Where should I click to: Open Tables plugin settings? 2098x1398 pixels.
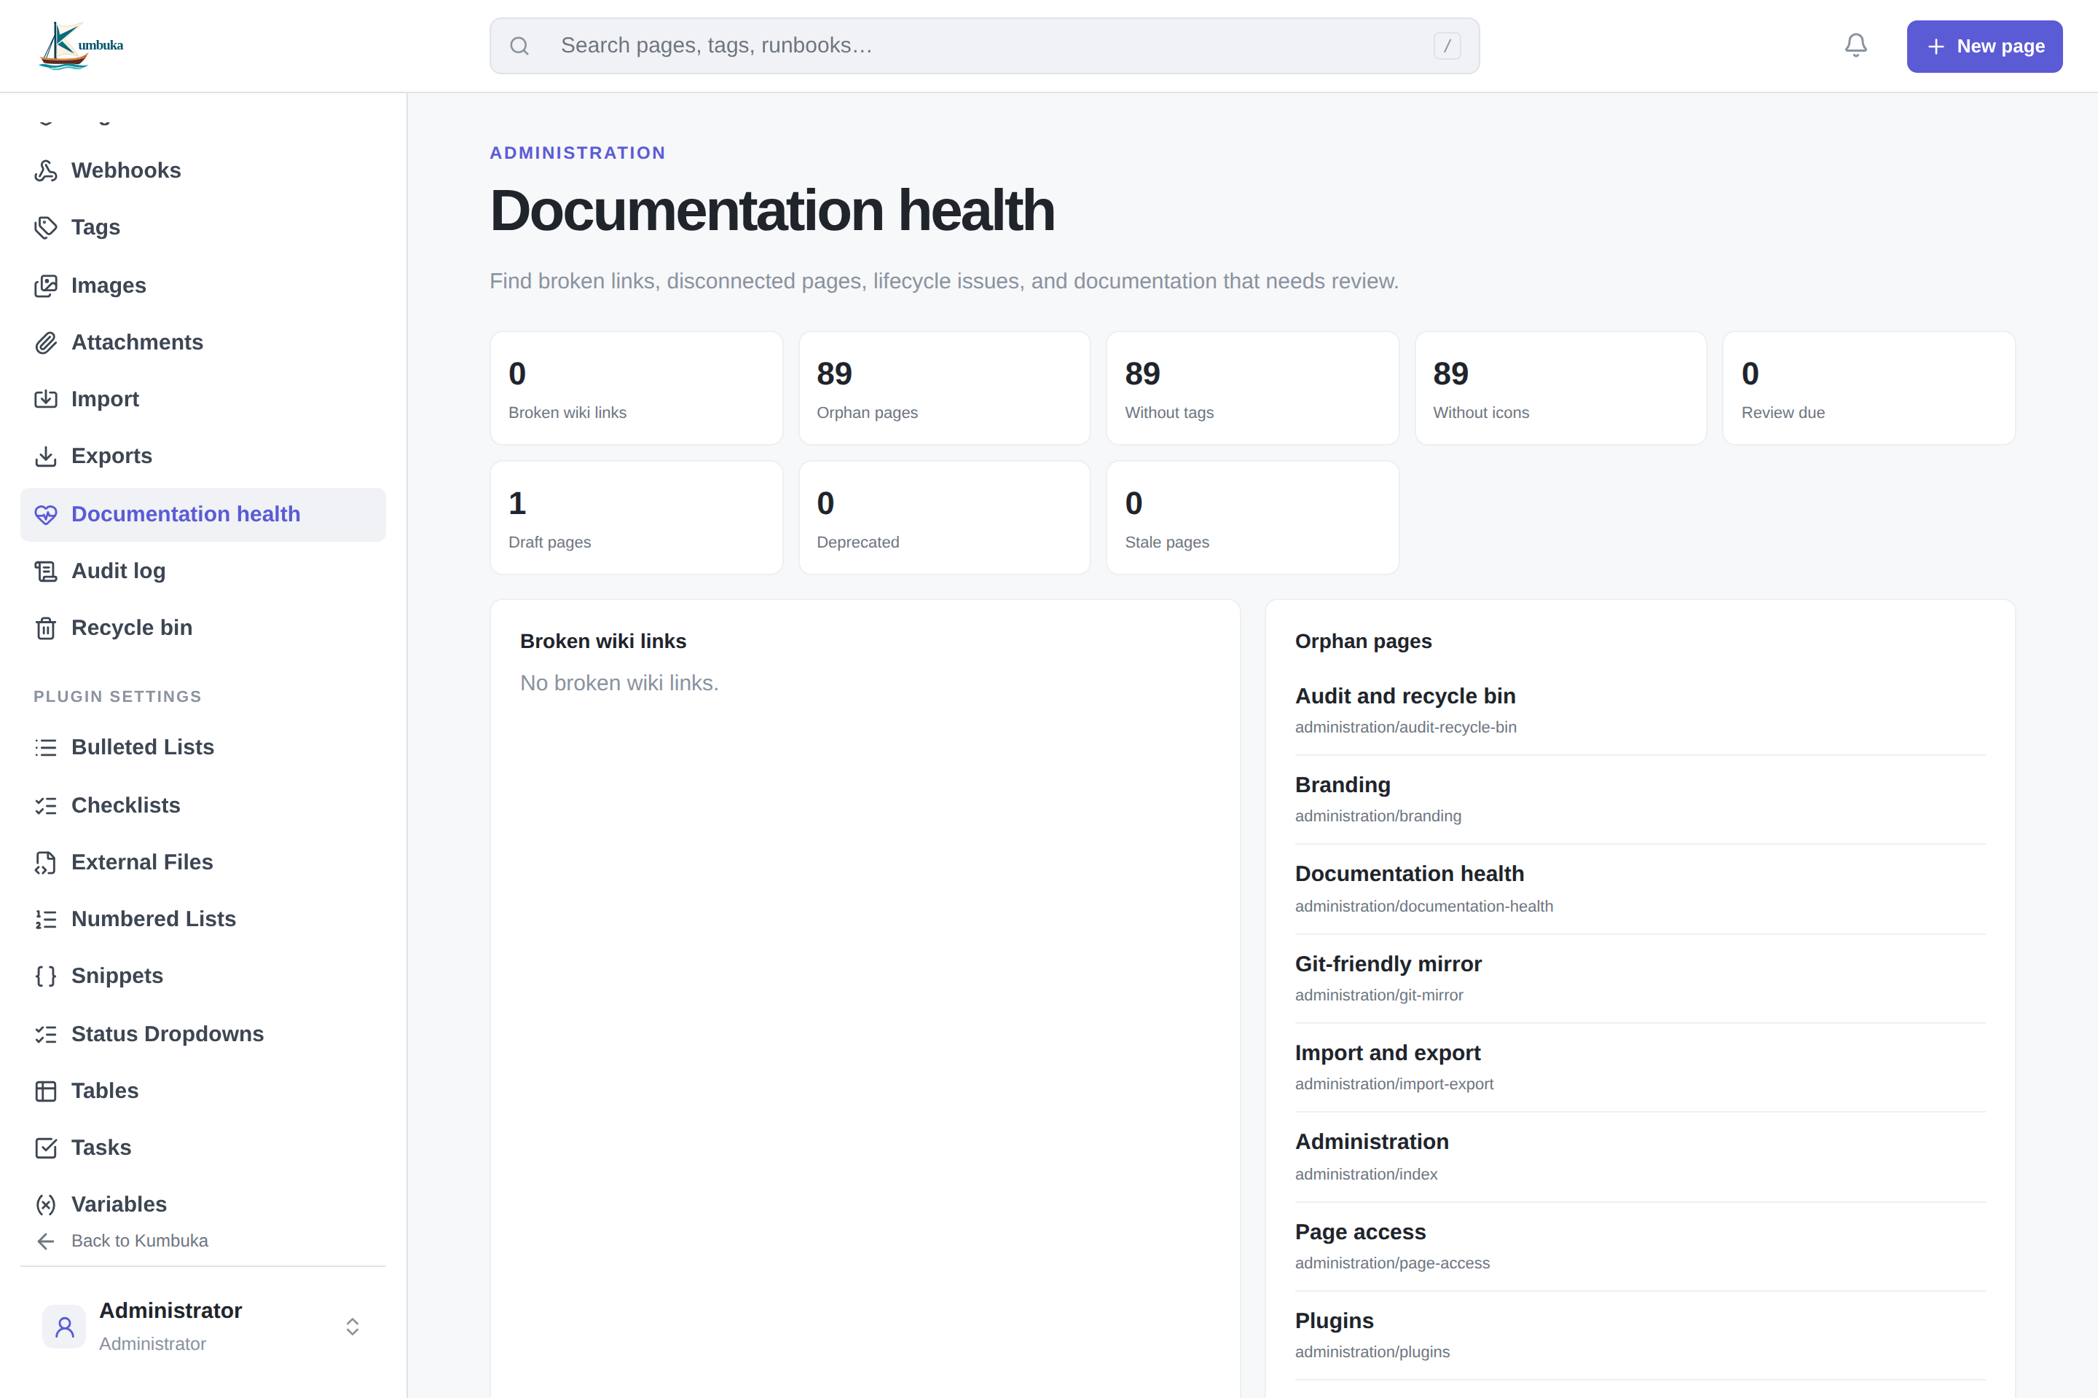pos(203,1091)
